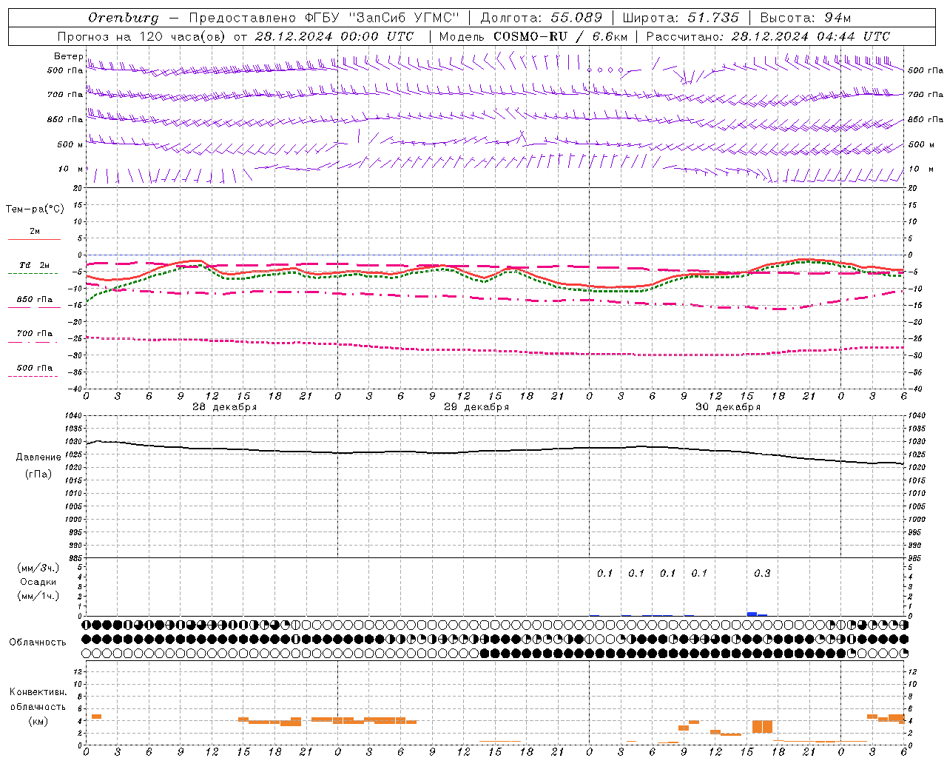The height and width of the screenshot is (758, 947).
Task: Click the "30 декабря" date label
Action: click(728, 407)
